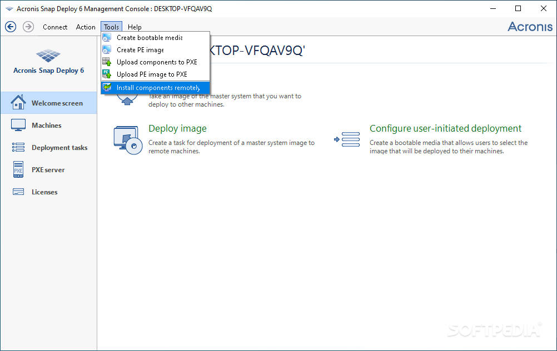557x351 pixels.
Task: Click the Acronis brand logo
Action: click(x=530, y=27)
